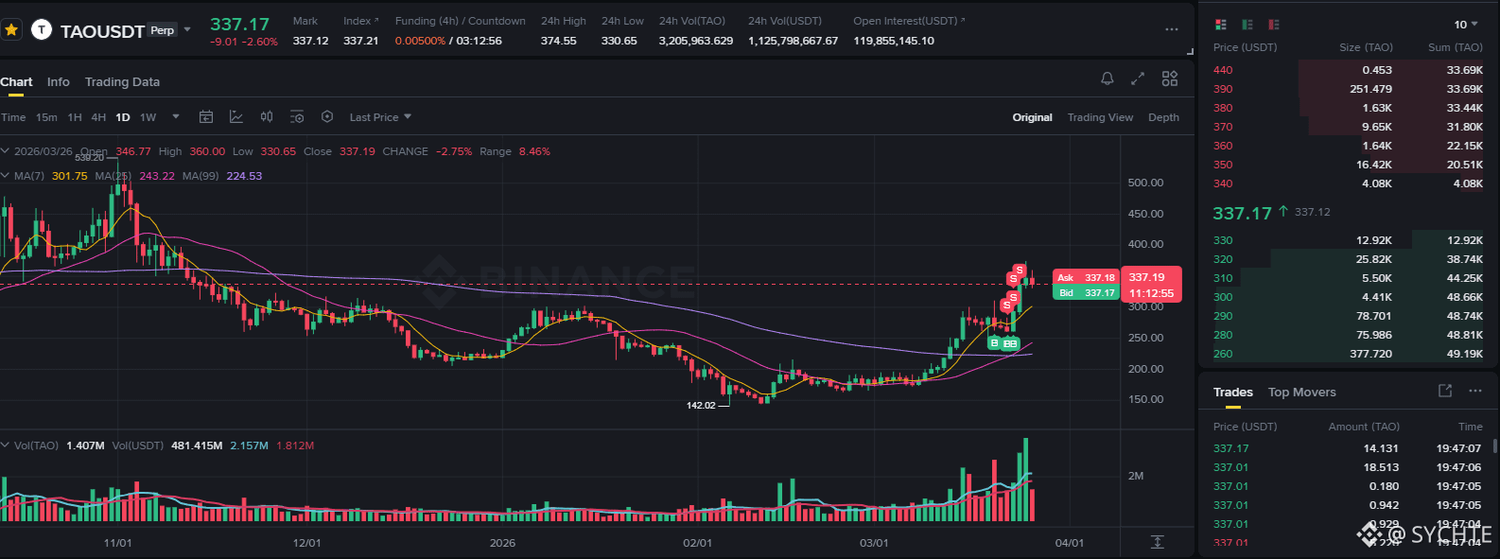Switch to the Top Movers tab
This screenshot has width=1500, height=559.
pyautogui.click(x=1302, y=392)
